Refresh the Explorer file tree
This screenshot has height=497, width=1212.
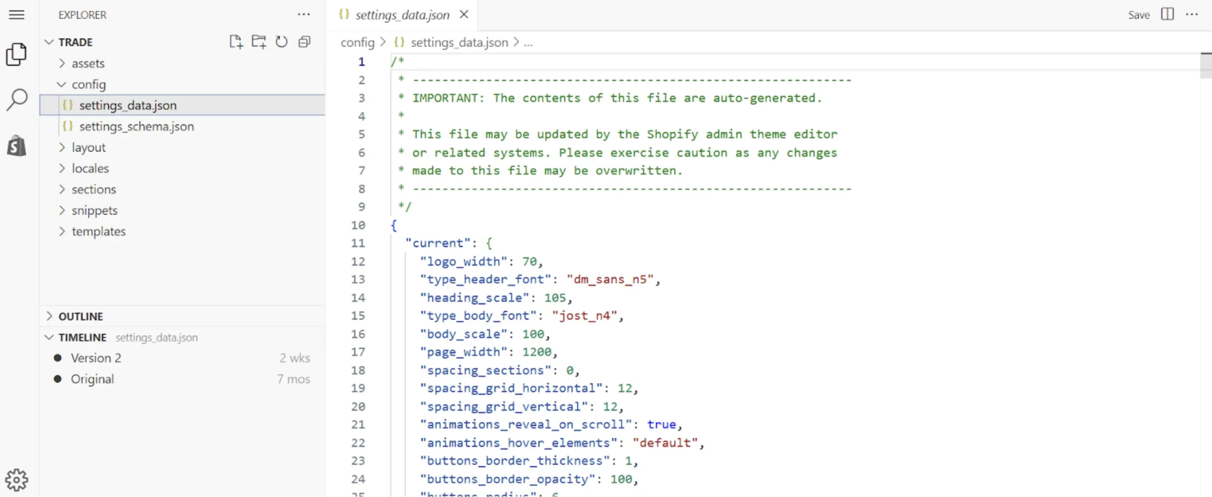pyautogui.click(x=281, y=42)
